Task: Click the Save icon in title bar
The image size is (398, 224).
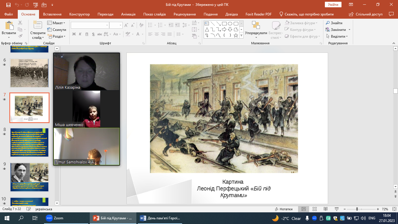Action: pyautogui.click(x=8, y=5)
